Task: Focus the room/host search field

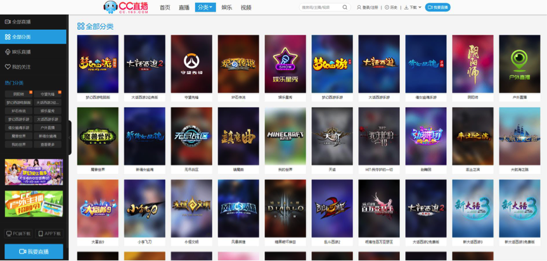Action: click(x=320, y=8)
